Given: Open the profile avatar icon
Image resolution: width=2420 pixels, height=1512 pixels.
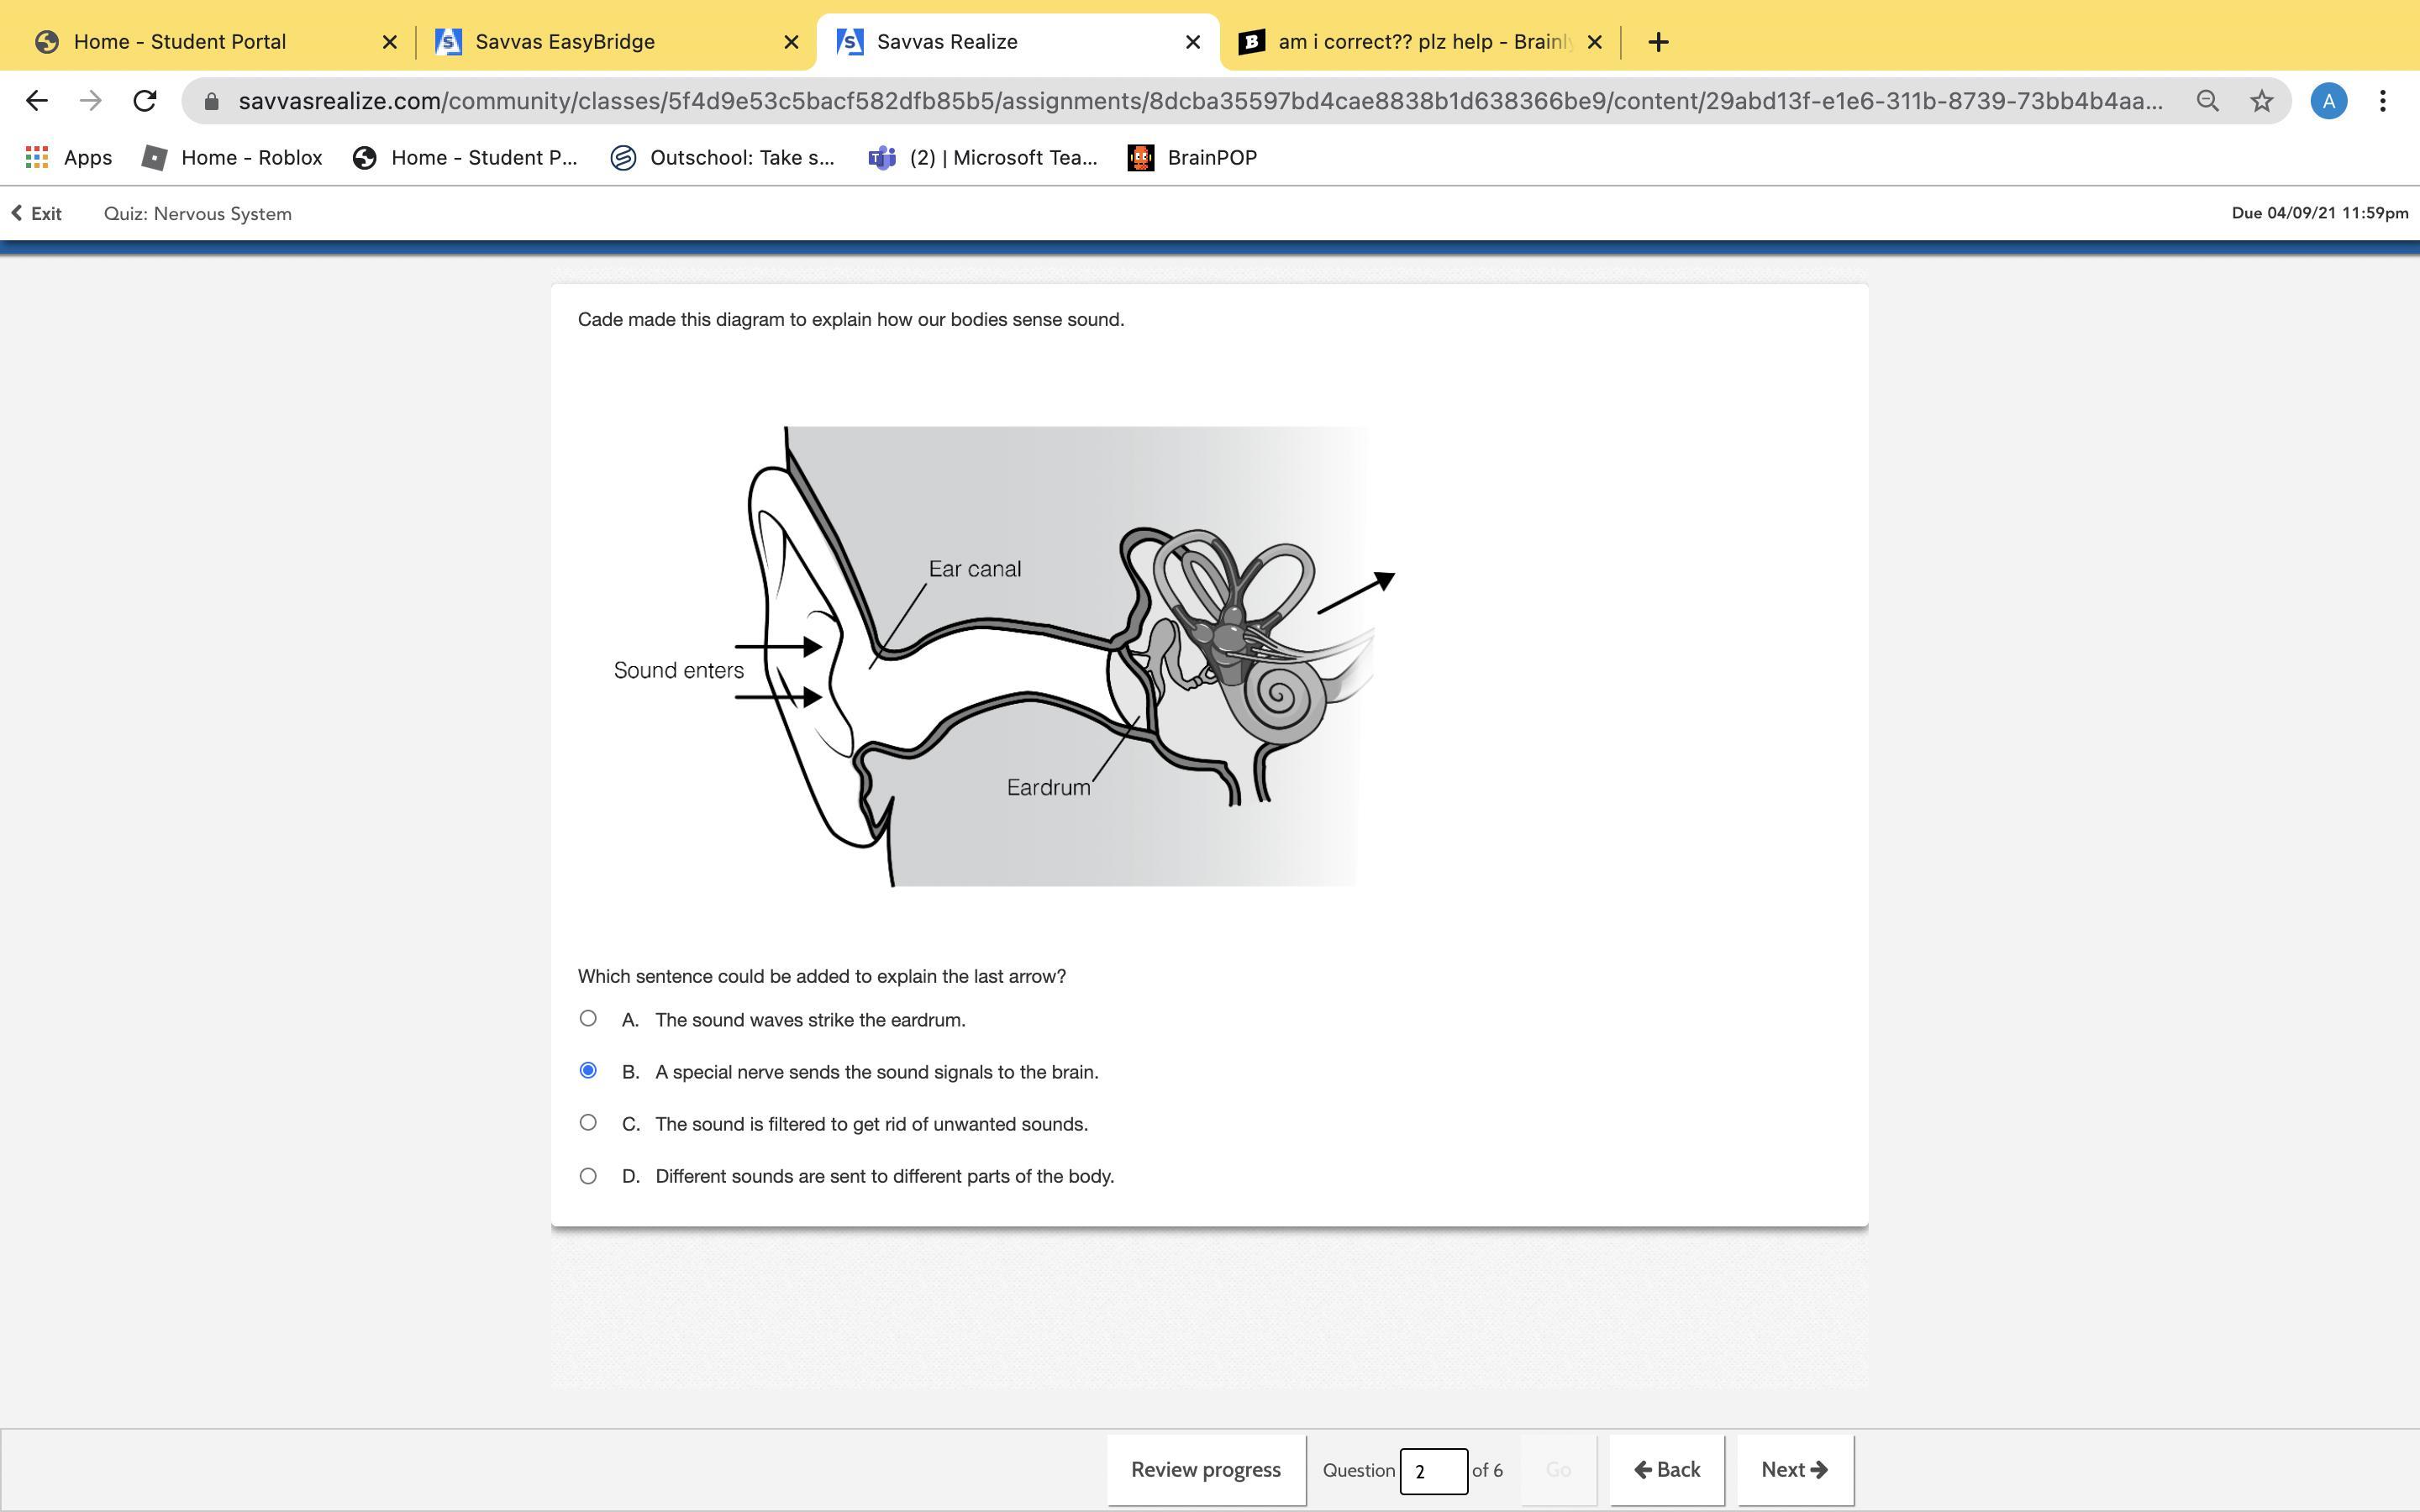Looking at the screenshot, I should point(2328,101).
